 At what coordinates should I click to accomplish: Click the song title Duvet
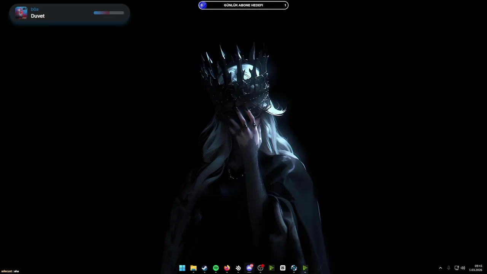(x=38, y=16)
